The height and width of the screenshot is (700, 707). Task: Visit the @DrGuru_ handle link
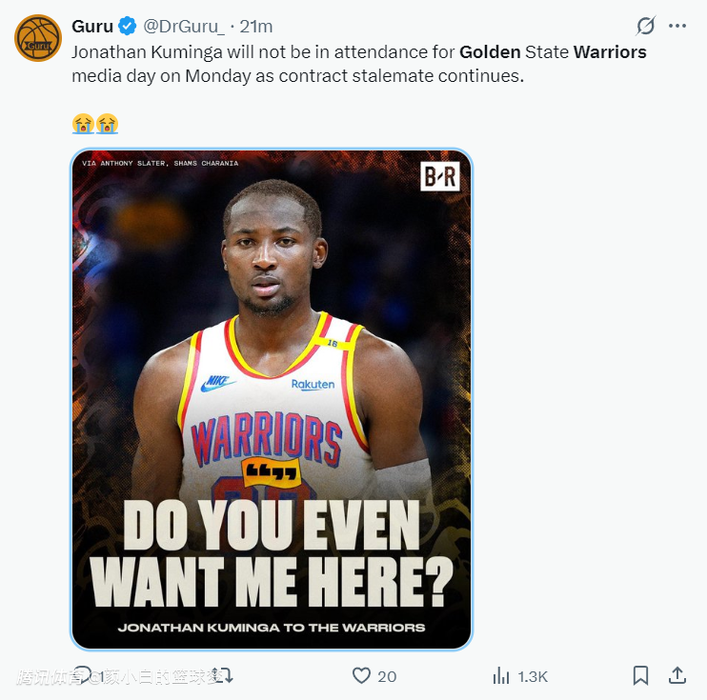pos(184,27)
